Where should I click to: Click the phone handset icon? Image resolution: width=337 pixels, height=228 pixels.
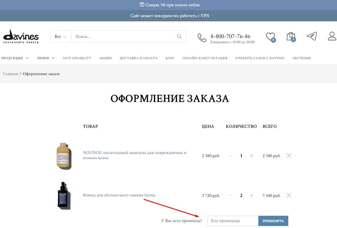click(202, 38)
